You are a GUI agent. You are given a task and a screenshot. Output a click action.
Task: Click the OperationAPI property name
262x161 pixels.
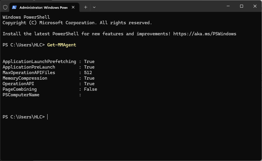pyautogui.click(x=18, y=84)
